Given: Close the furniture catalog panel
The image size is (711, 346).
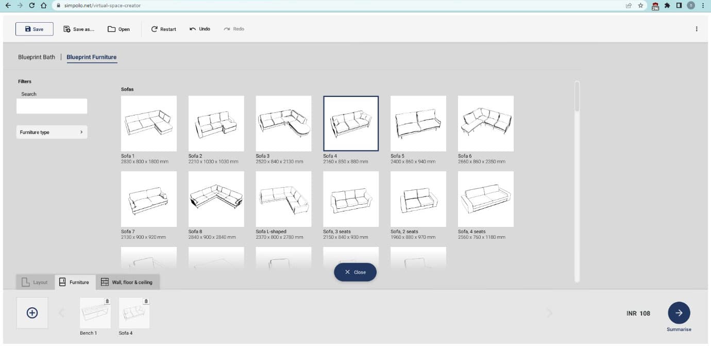Looking at the screenshot, I should 355,272.
